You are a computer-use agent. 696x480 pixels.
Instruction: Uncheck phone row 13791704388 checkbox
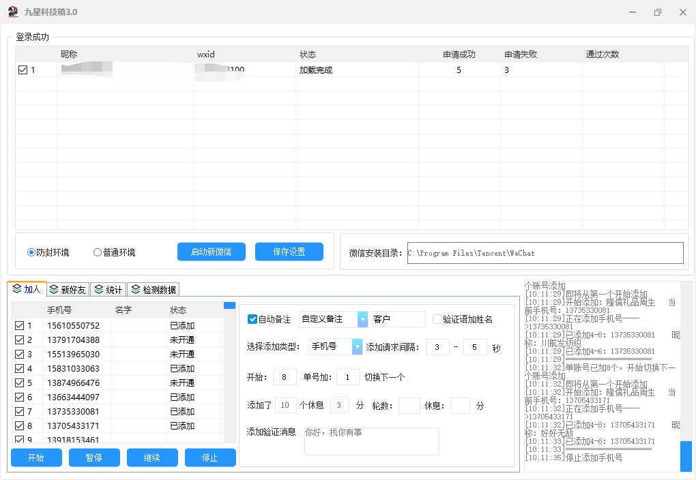[19, 340]
